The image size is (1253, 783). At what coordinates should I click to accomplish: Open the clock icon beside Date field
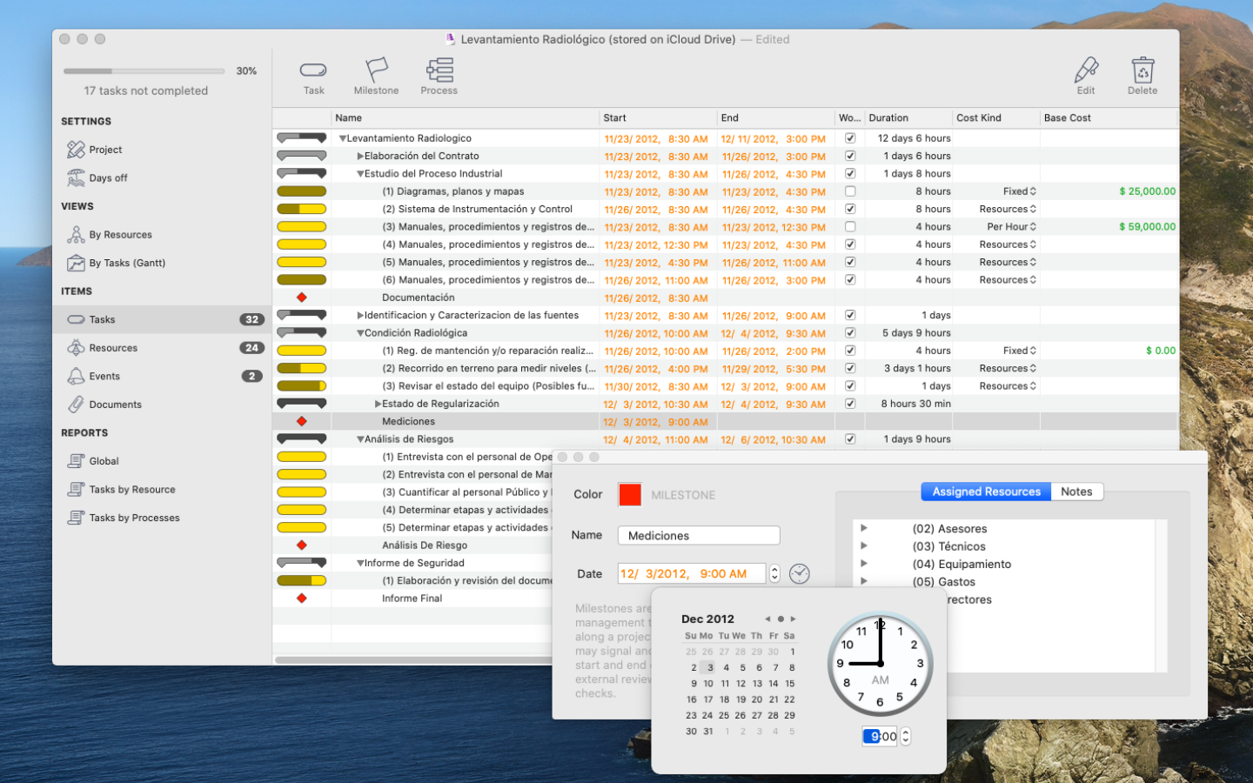coord(800,573)
